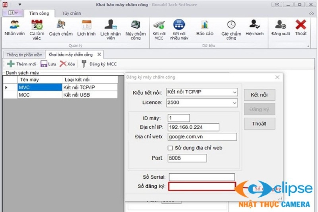Viewport: 318px width, 212px height.
Task: Click the Địa chỉ IP field
Action: [x=193, y=127]
